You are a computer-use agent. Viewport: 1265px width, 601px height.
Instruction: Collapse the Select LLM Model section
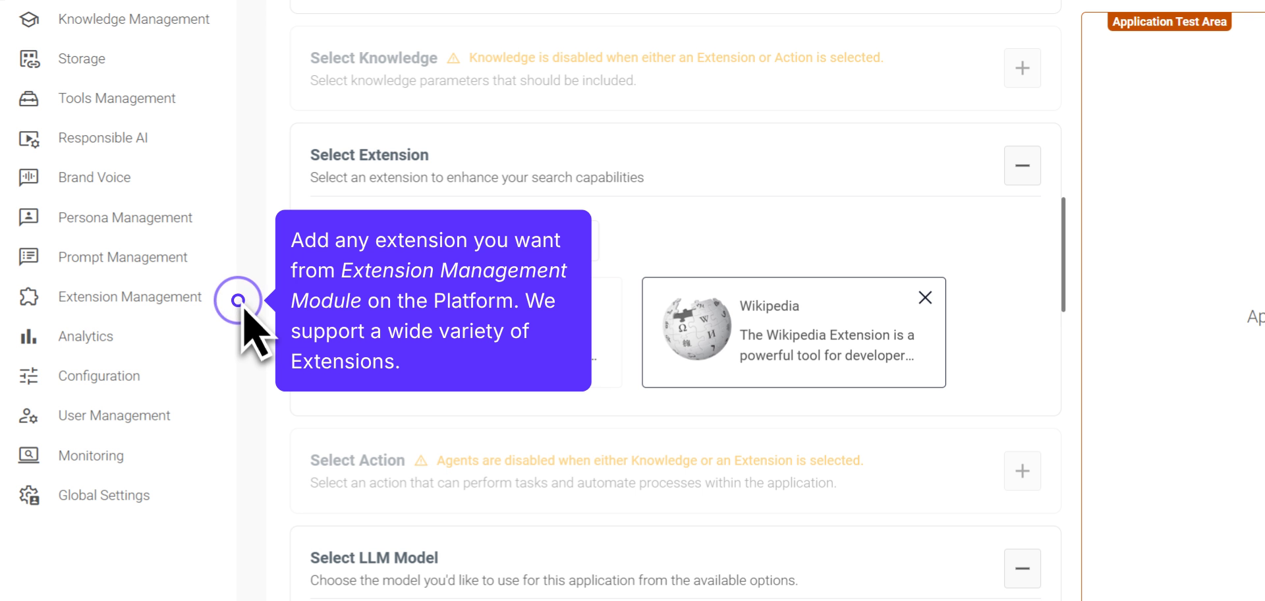1022,568
